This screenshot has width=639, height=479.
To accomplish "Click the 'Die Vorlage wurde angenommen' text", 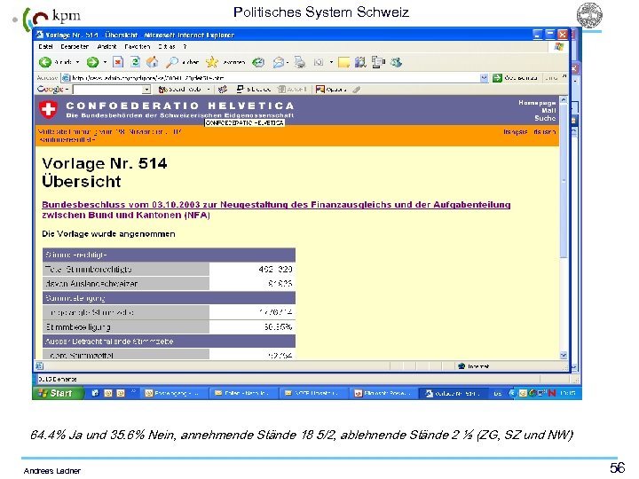I will (108, 234).
